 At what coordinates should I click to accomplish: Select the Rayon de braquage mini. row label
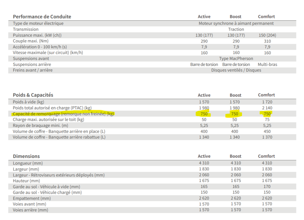click(40, 125)
